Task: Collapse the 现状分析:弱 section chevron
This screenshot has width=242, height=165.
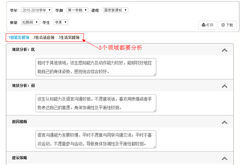Action: click(x=225, y=86)
